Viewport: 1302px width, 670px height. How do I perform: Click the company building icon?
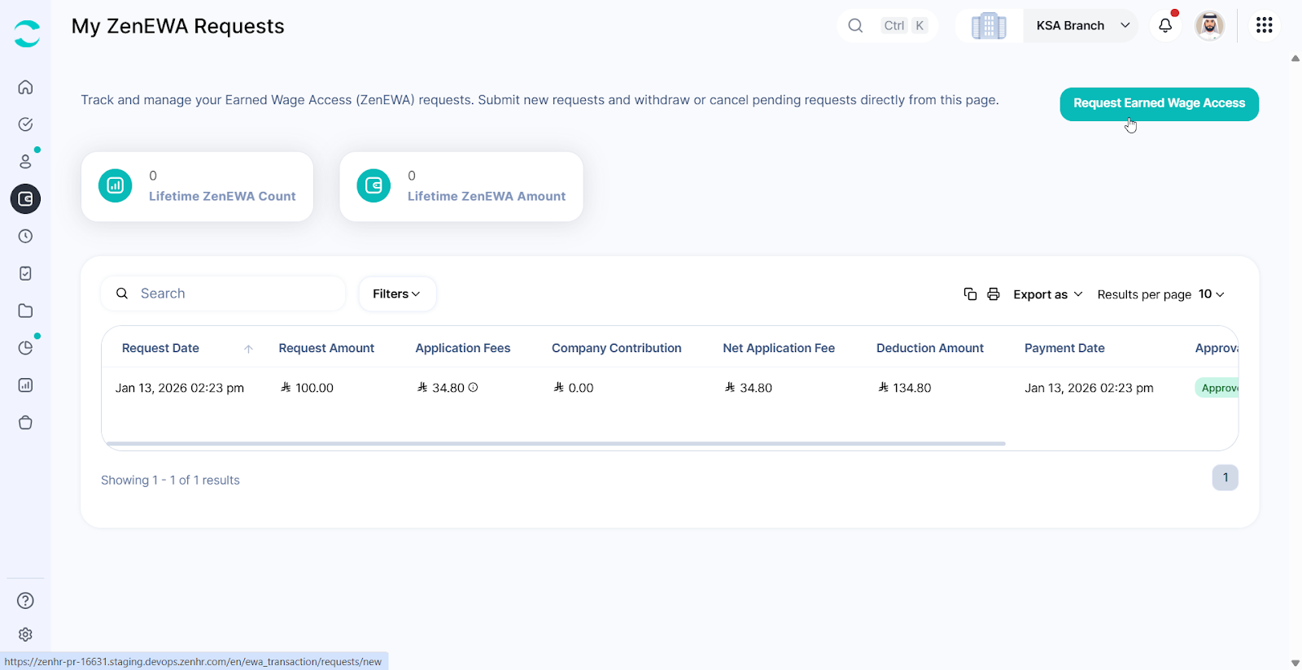[x=989, y=26]
